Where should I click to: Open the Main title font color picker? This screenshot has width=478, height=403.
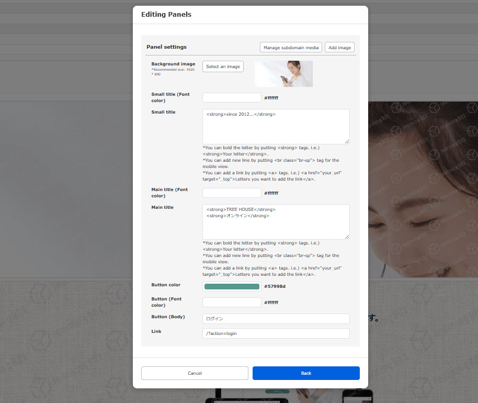(232, 193)
